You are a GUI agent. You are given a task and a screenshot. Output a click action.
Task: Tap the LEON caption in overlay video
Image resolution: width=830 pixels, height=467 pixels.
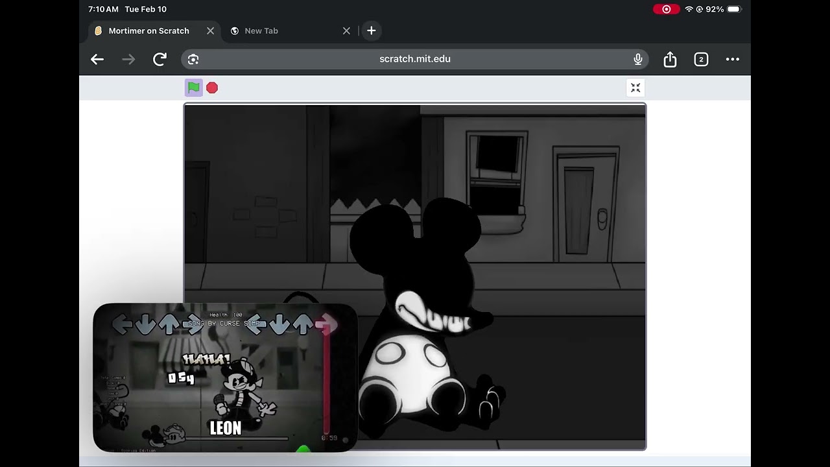(x=226, y=428)
